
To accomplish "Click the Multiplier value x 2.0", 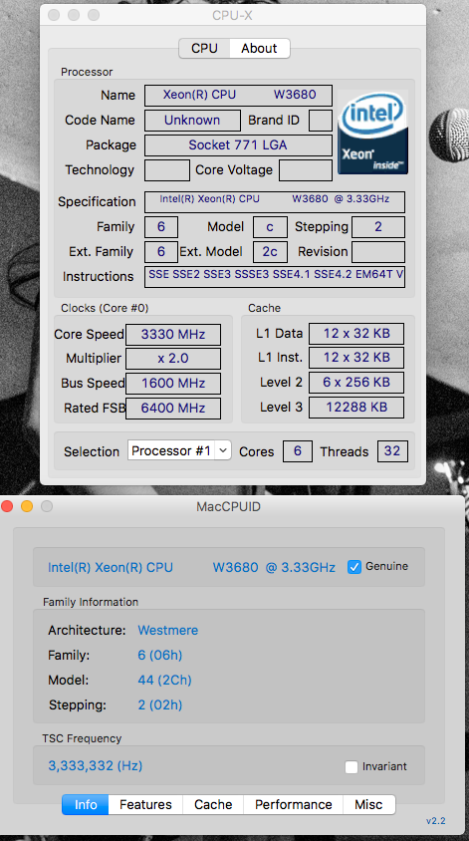I will point(173,359).
